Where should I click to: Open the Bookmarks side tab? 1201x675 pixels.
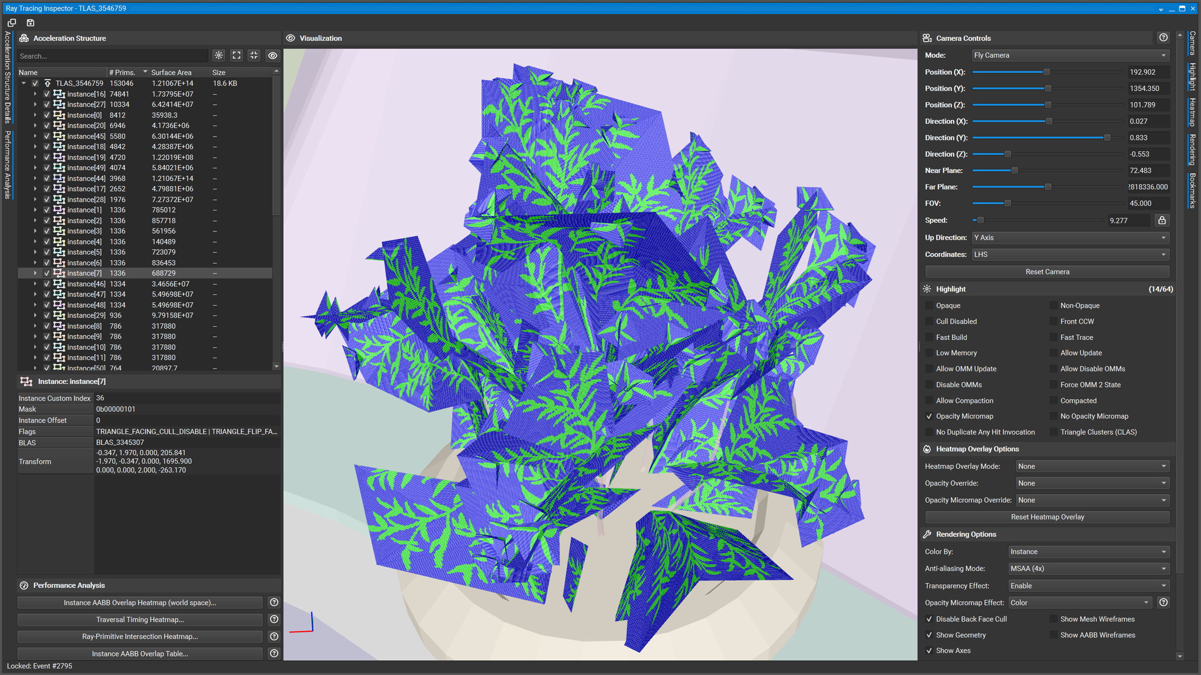[x=1192, y=191]
